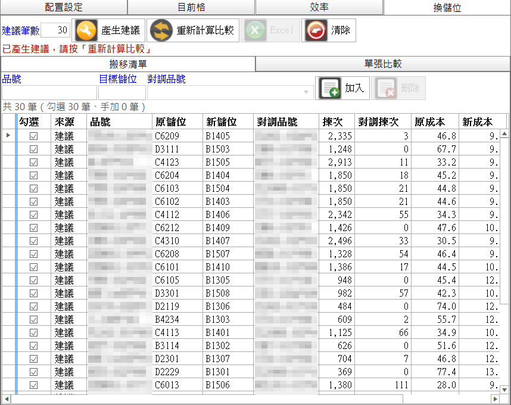
Task: Open the 搬移清單 sub-tab
Action: (x=128, y=64)
